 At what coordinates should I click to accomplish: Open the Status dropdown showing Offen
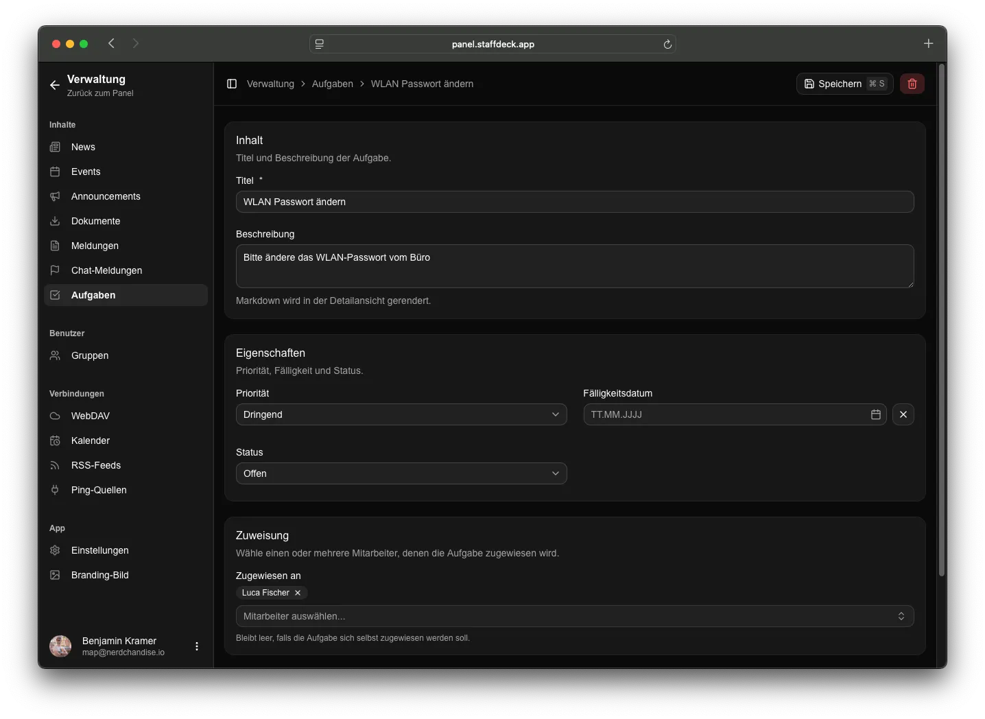point(401,473)
